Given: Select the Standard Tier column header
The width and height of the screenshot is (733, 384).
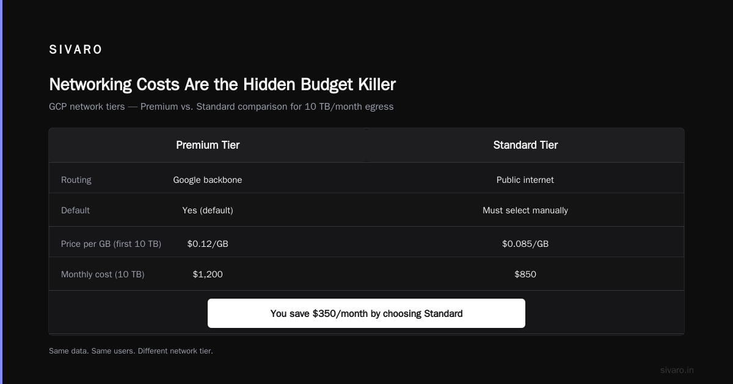Looking at the screenshot, I should [x=525, y=145].
